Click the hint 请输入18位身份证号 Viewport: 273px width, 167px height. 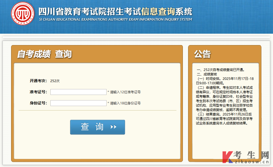coord(125,103)
